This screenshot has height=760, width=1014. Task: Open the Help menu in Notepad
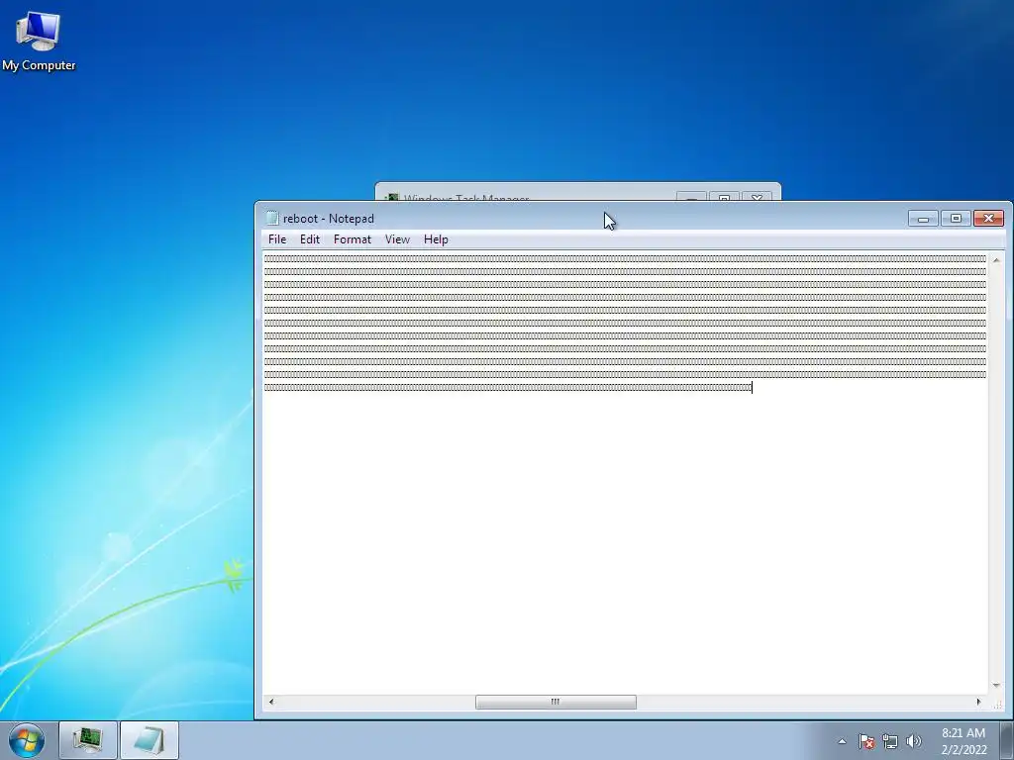[436, 239]
